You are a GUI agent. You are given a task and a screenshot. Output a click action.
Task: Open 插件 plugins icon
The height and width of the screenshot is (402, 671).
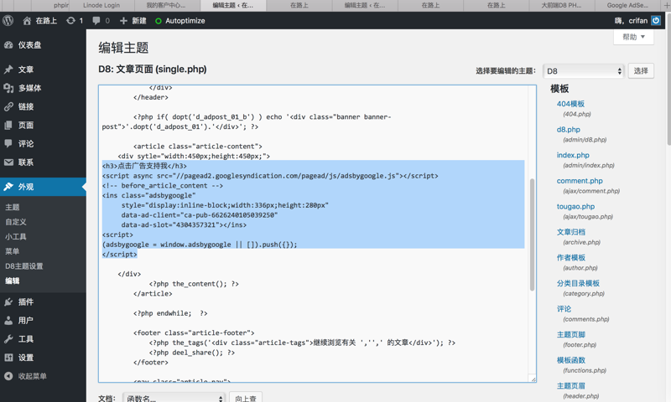(8, 302)
